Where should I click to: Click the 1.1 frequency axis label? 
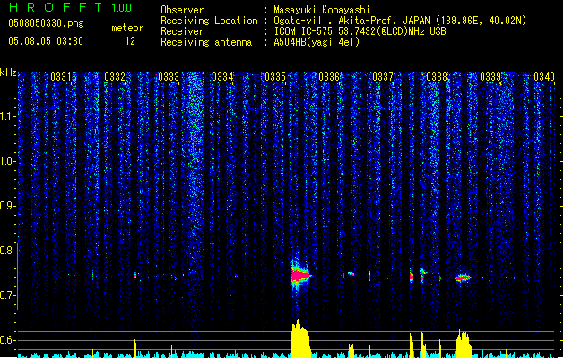[7, 116]
